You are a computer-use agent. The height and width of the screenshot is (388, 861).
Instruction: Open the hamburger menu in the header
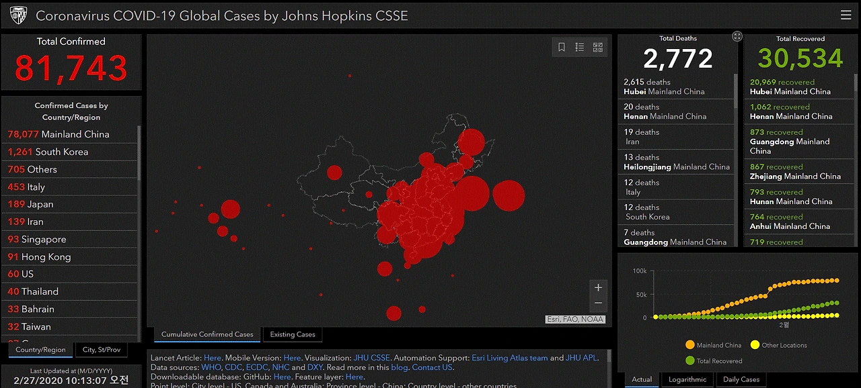point(846,15)
